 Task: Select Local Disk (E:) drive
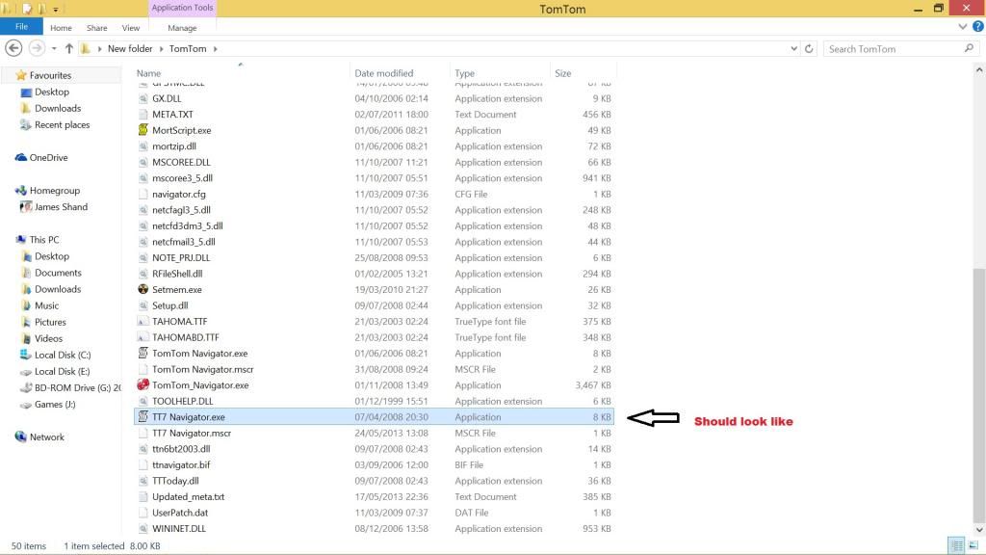[x=63, y=371]
